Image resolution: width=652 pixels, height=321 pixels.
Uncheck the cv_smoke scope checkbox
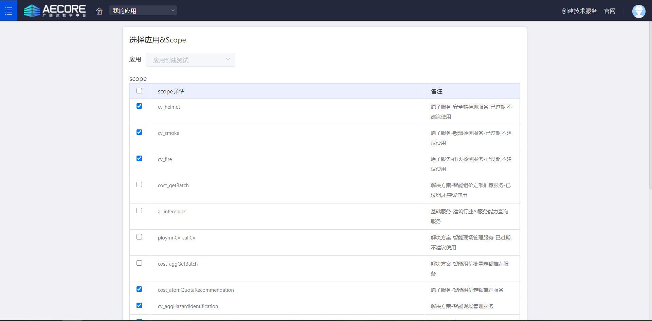139,132
